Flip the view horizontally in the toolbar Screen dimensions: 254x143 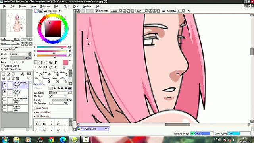point(164,11)
